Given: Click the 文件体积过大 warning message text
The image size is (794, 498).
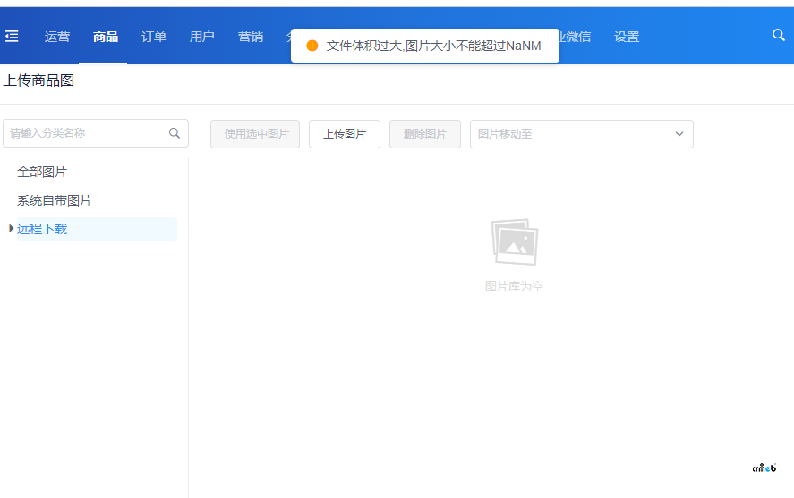Looking at the screenshot, I should (433, 46).
